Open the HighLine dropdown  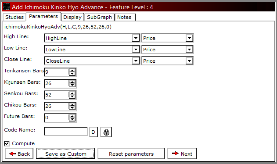tap(136, 38)
